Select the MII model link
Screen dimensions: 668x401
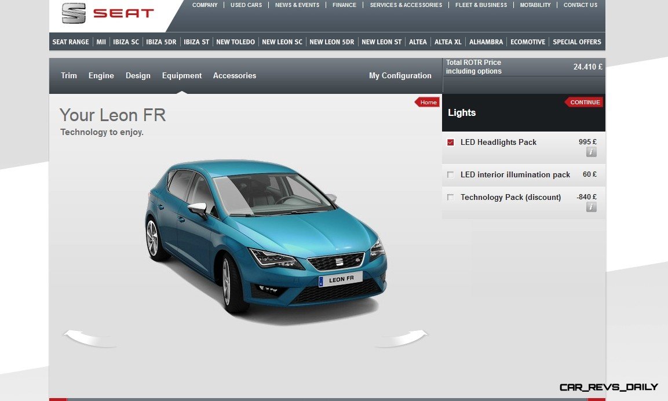[101, 42]
